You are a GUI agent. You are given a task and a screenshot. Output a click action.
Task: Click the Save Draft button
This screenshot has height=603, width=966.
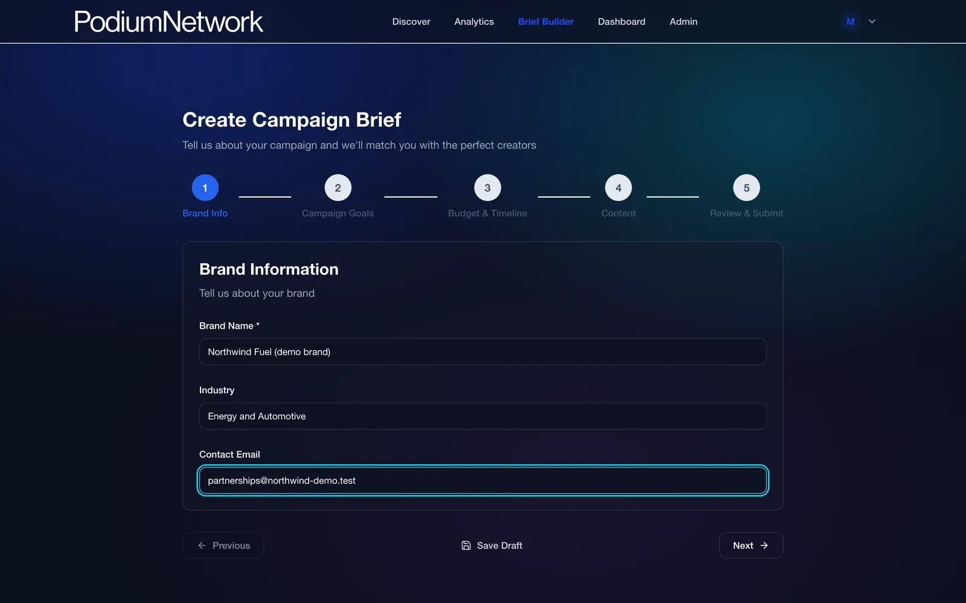click(491, 545)
